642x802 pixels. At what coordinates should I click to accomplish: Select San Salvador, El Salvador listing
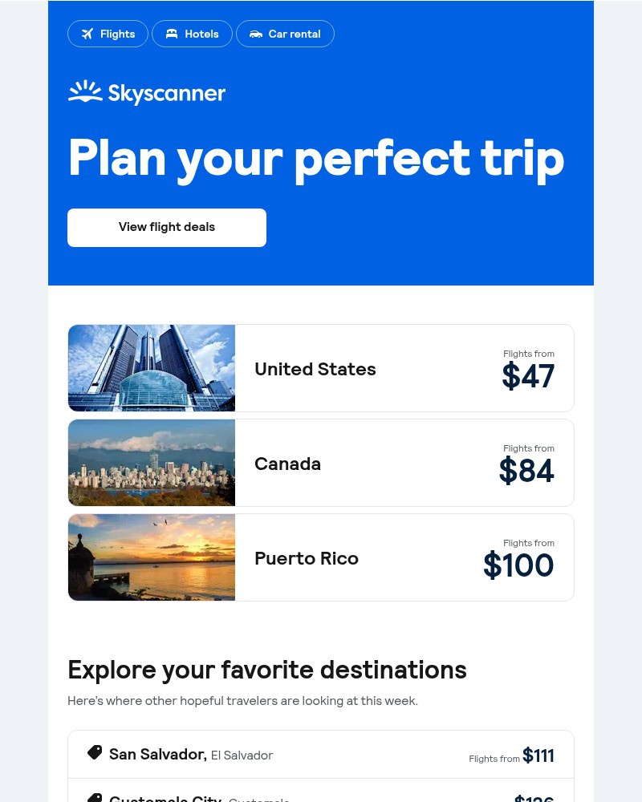coord(191,755)
